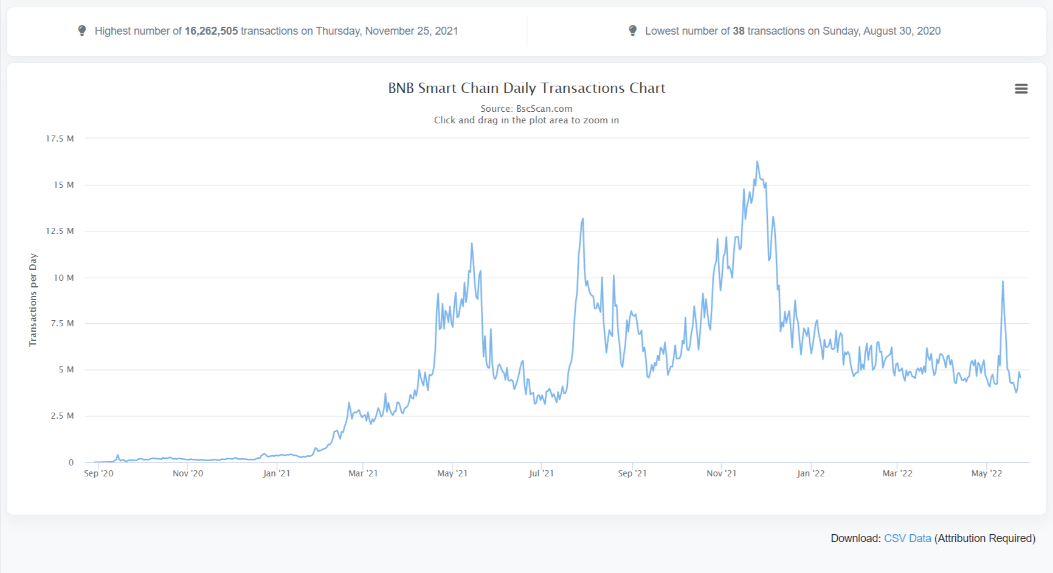Viewport: 1053px width, 573px height.
Task: Select the Sep '20 x-axis label
Action: tap(98, 473)
